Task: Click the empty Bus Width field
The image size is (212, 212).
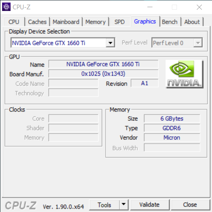Action: click(x=172, y=147)
